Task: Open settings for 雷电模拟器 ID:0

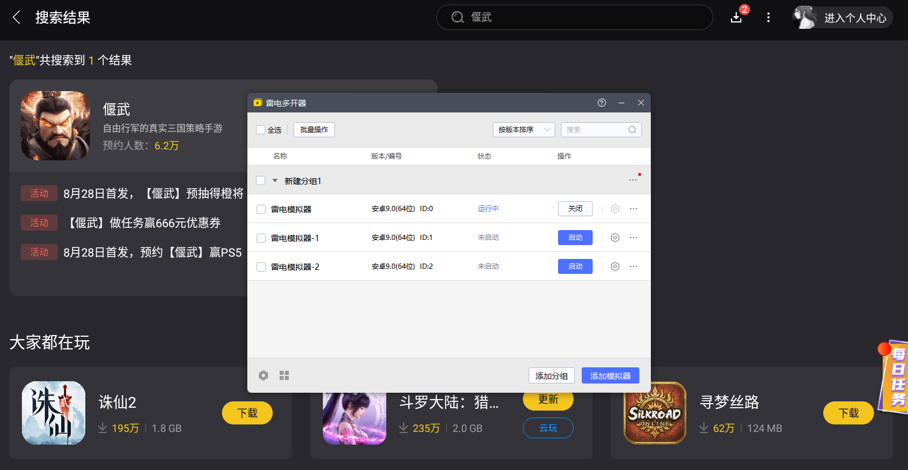Action: (x=615, y=209)
